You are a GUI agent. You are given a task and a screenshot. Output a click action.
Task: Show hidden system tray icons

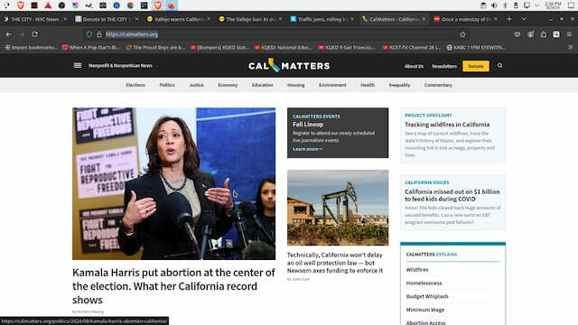click(536, 5)
